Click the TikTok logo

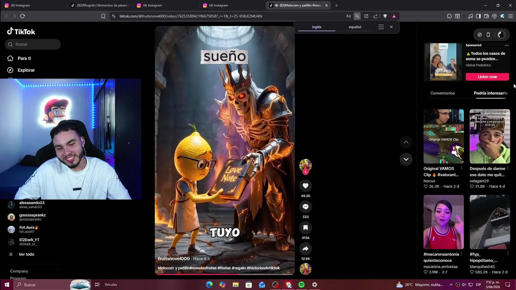pos(21,31)
